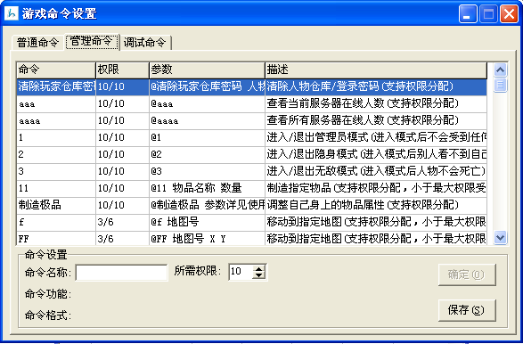
Task: Click scrollbar down arrow in command list
Action: click(x=500, y=238)
